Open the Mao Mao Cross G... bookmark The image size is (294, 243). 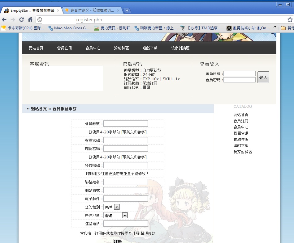(x=68, y=28)
